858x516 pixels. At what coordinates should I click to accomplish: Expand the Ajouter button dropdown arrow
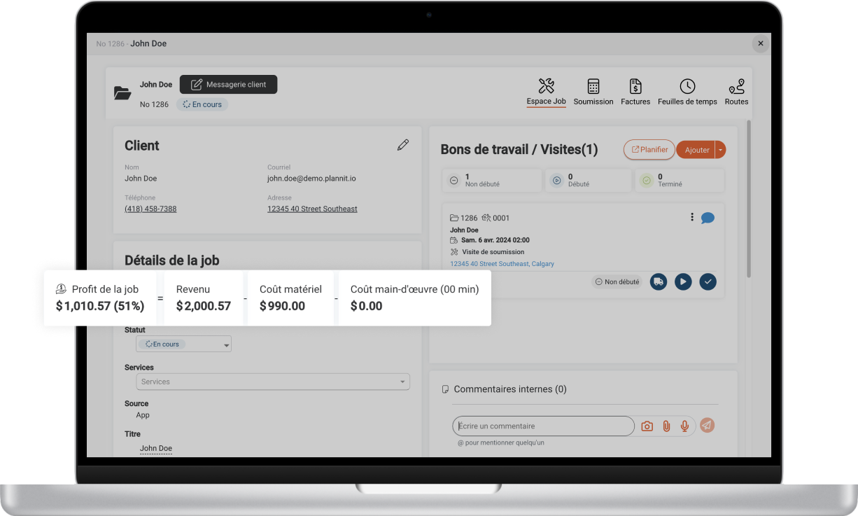tap(720, 150)
